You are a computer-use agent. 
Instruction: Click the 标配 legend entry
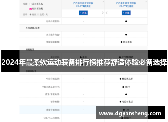point(33,14)
